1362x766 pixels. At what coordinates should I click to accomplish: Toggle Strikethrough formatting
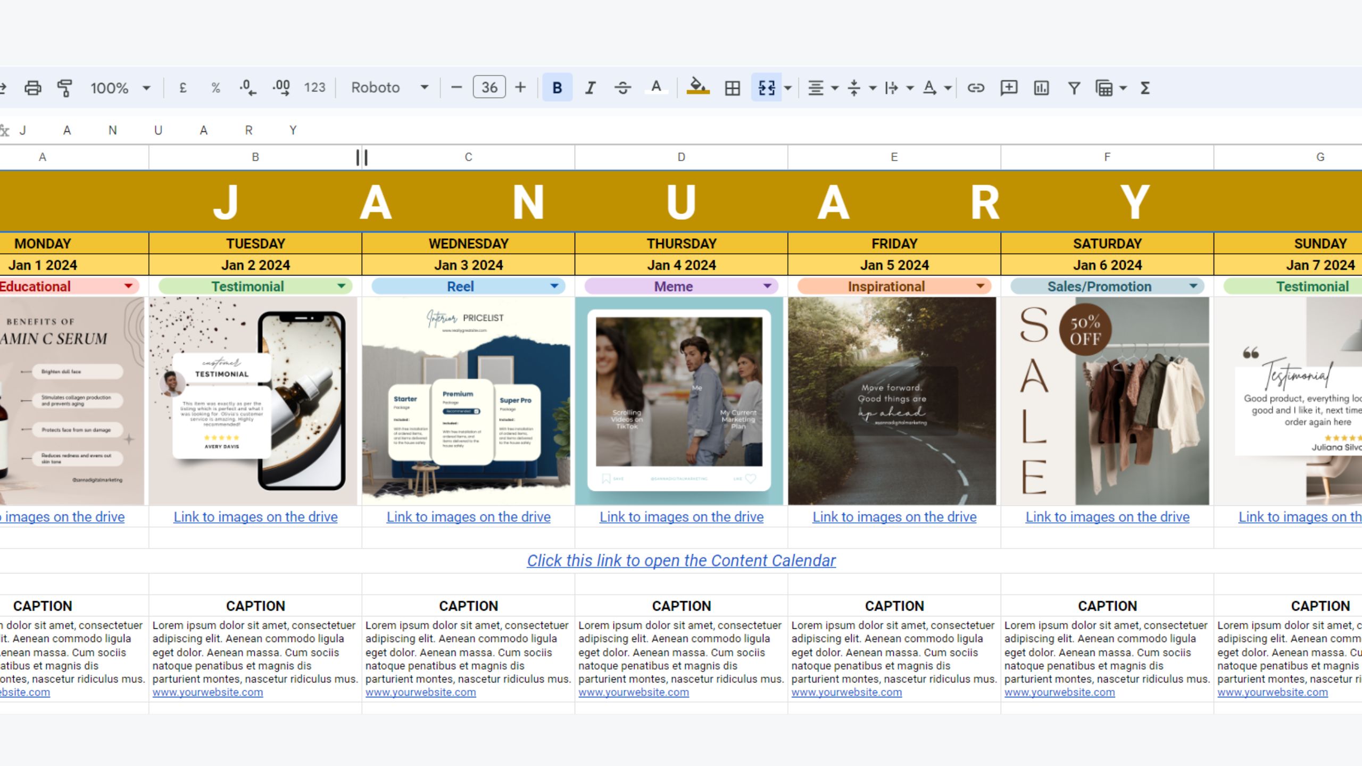point(623,88)
